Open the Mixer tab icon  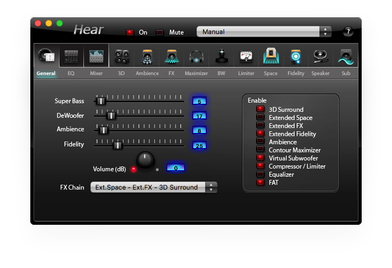[96, 56]
